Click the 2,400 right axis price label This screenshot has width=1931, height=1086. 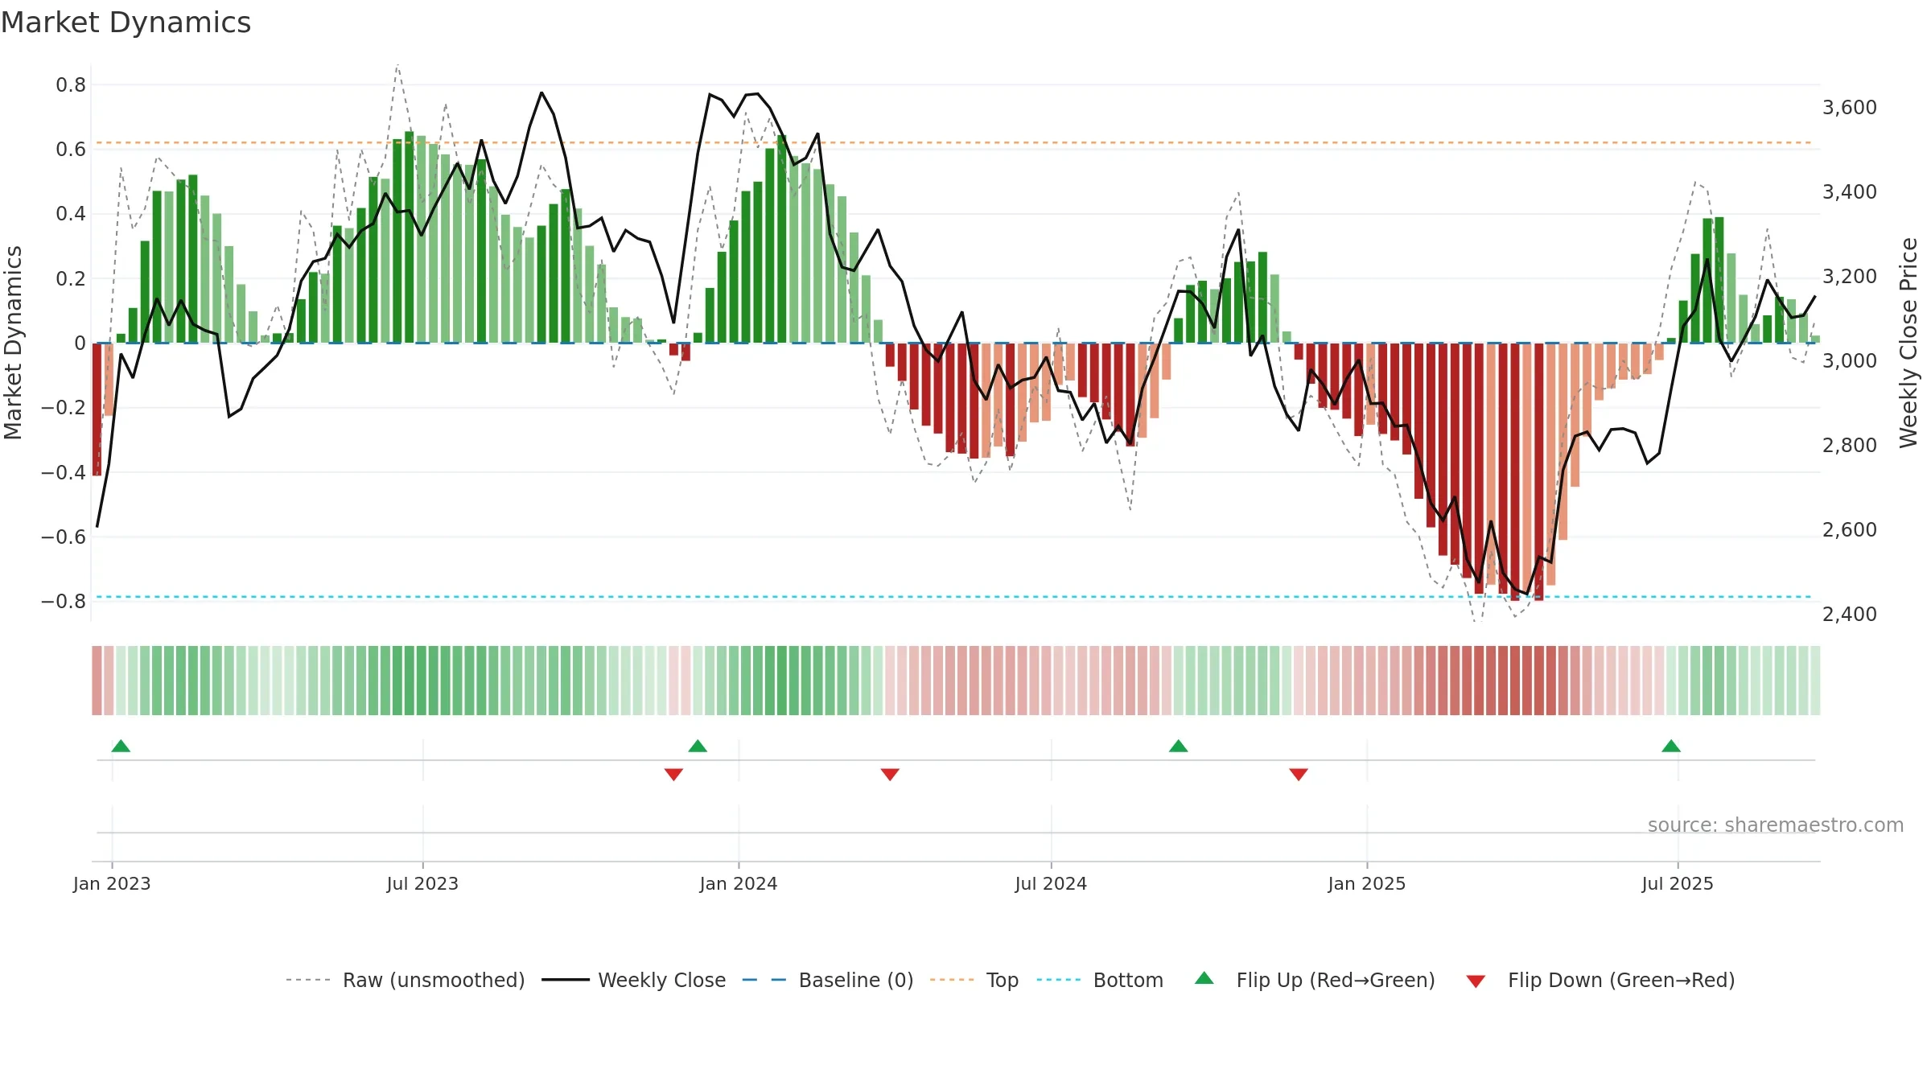point(1850,614)
